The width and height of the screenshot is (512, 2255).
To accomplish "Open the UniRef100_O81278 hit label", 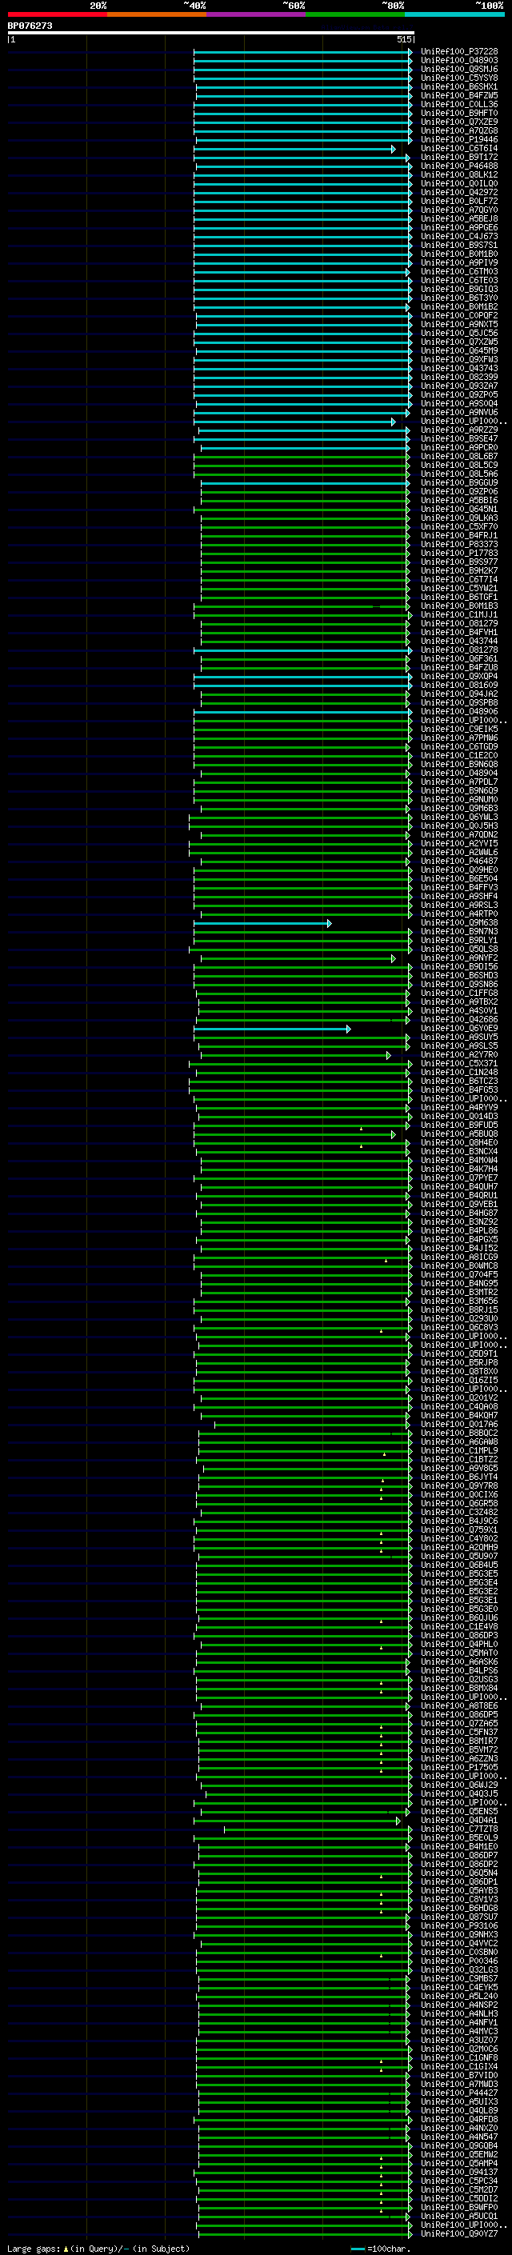I will pyautogui.click(x=459, y=650).
